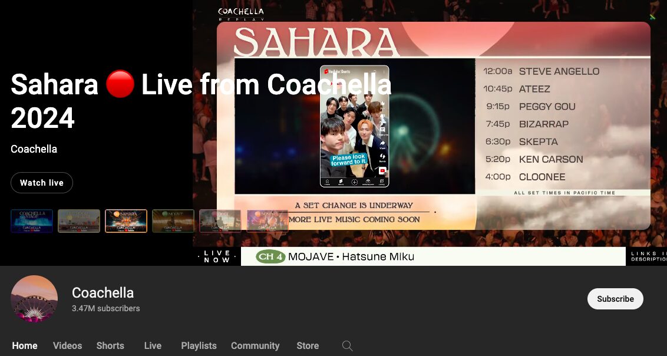Screen dimensions: 667x356
Task: Open the Comments icon on the Shorts video
Action: (383, 129)
